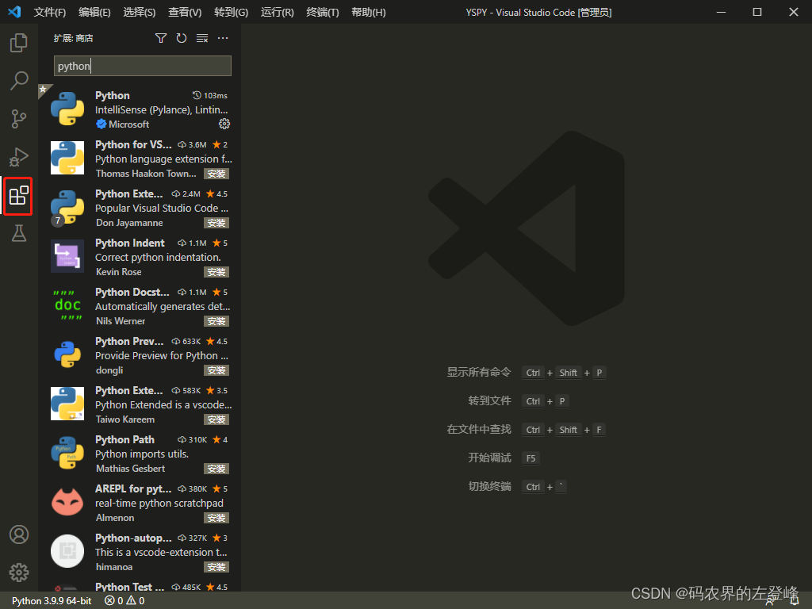Select the AREPL for python listing title
The image size is (812, 609).
(x=133, y=488)
